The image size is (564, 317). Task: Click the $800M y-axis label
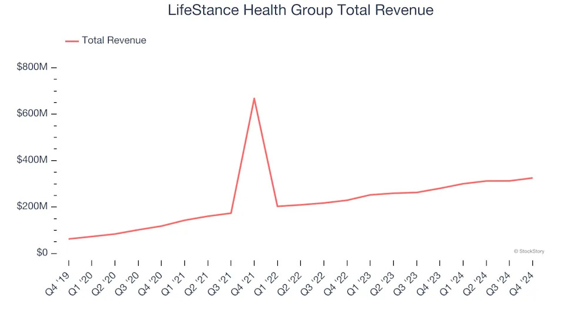[32, 66]
